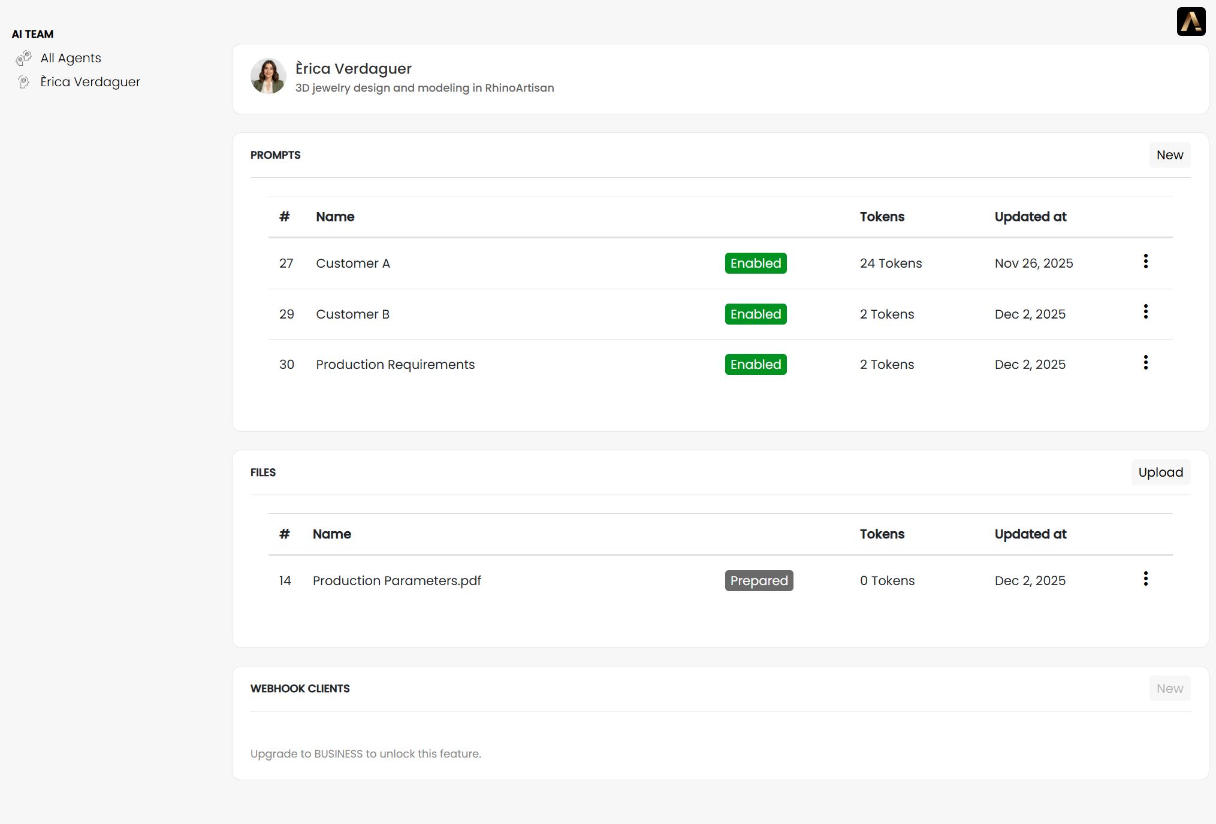Screen dimensions: 1216x824
Task: Open Production Requirements kebab menu
Action: point(1145,362)
